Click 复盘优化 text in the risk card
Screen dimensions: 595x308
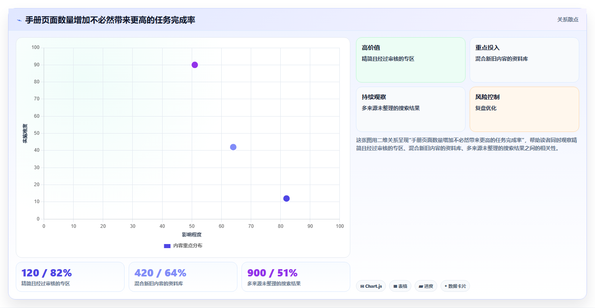486,108
